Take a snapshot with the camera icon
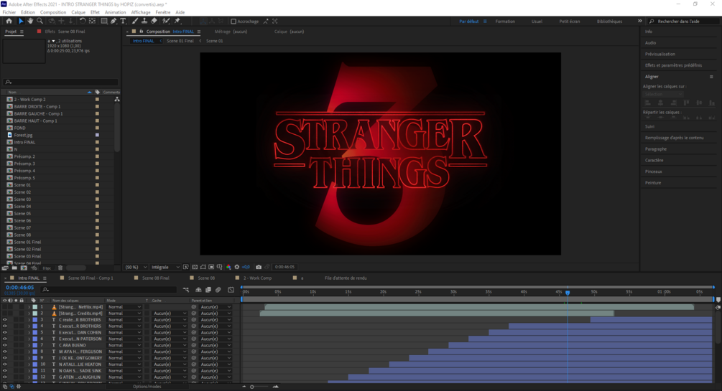This screenshot has width=722, height=391. click(x=259, y=267)
